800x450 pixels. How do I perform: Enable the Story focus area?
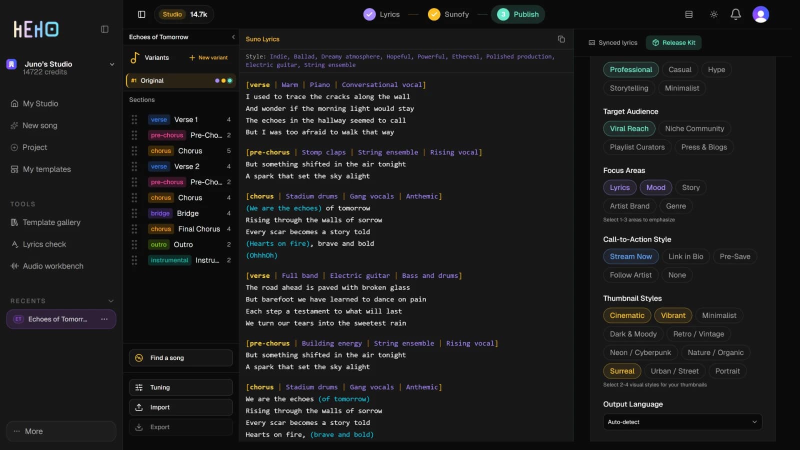tap(690, 187)
